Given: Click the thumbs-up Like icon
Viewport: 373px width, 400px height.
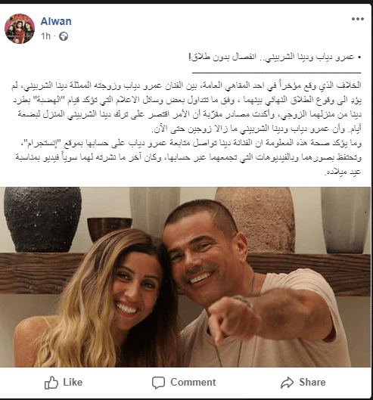Looking at the screenshot, I should pyautogui.click(x=51, y=383).
